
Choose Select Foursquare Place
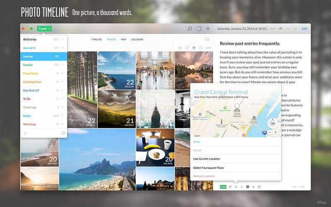tap(209, 168)
